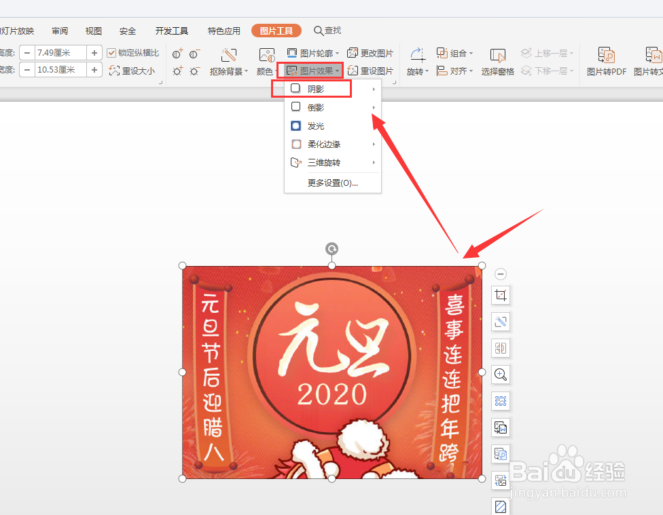Image resolution: width=663 pixels, height=515 pixels.
Task: Click the picture replace icon in side toolbar
Action: (x=501, y=480)
